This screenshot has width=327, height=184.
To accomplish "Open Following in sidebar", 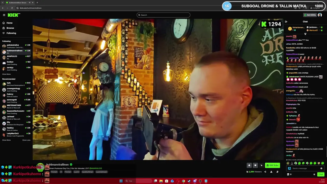I will tap(11, 33).
